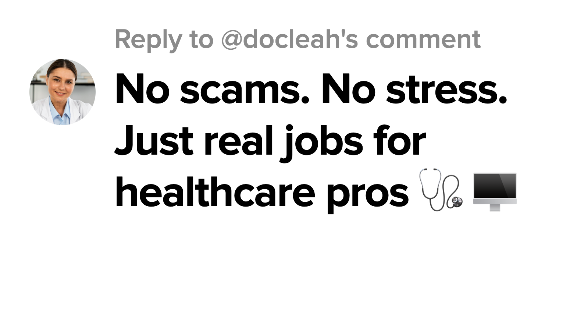Click the computer emoji's black screen
The width and height of the screenshot is (570, 324).
(495, 186)
